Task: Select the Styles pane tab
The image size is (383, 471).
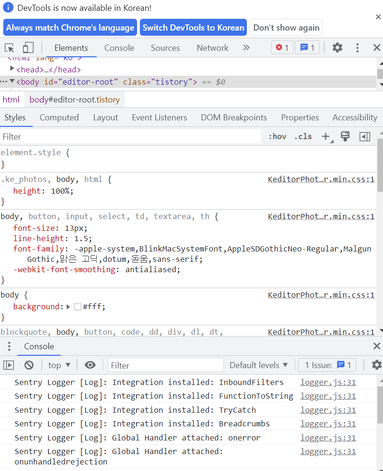Action: pos(15,118)
